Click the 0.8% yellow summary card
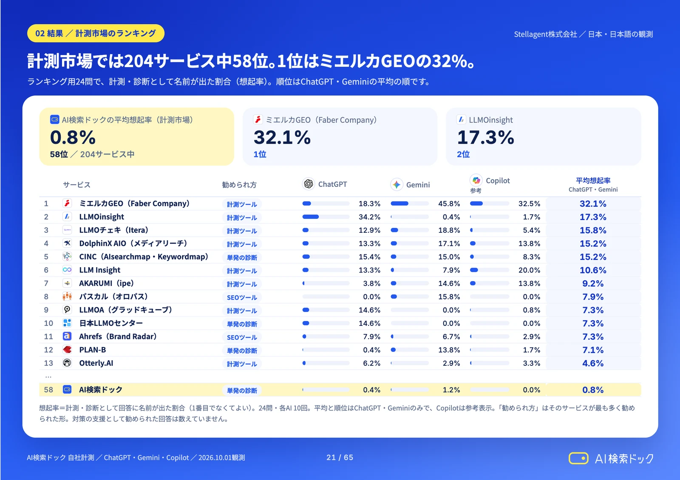The width and height of the screenshot is (680, 480). 136,136
